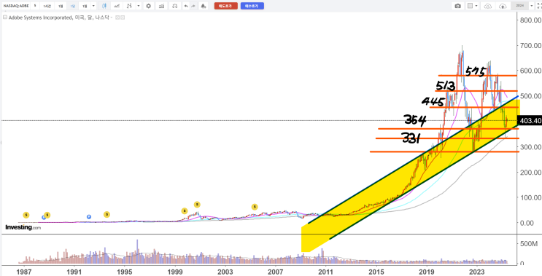Open chart settings gear icon
Screen dimensions: 542x276
click(148, 6)
